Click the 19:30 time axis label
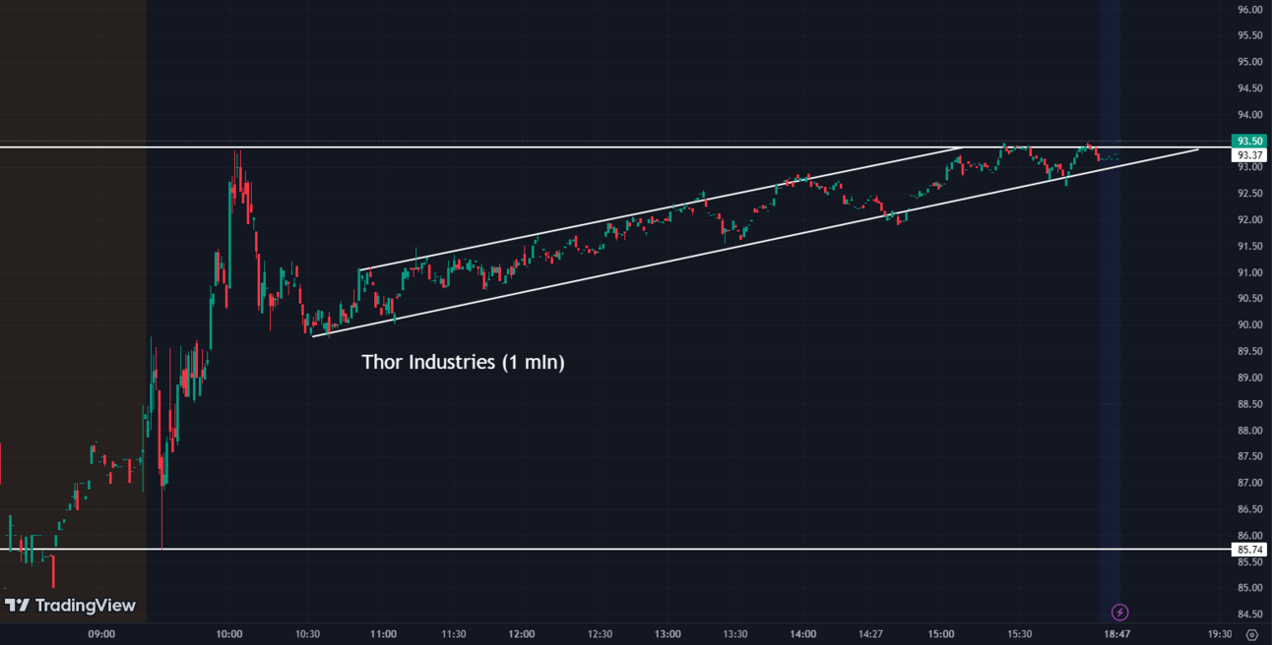The height and width of the screenshot is (645, 1272). tap(1220, 635)
